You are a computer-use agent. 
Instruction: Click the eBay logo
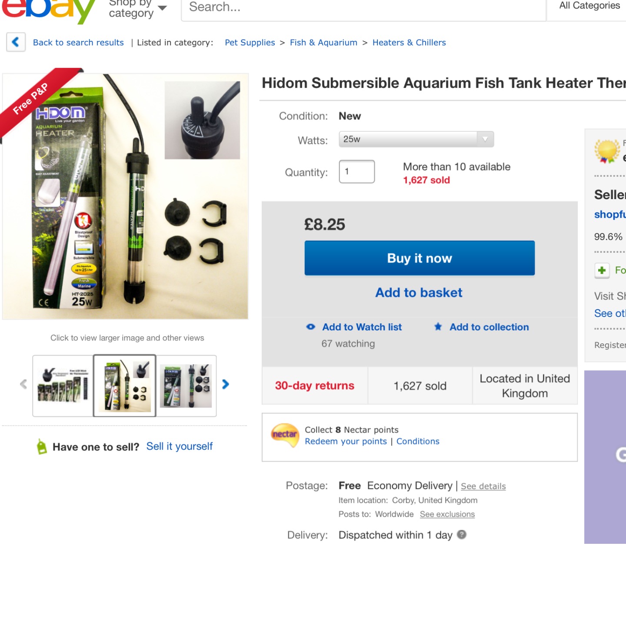point(49,10)
